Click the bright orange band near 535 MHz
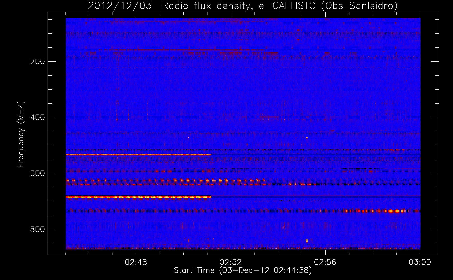This screenshot has height=280, width=453. 139,154
